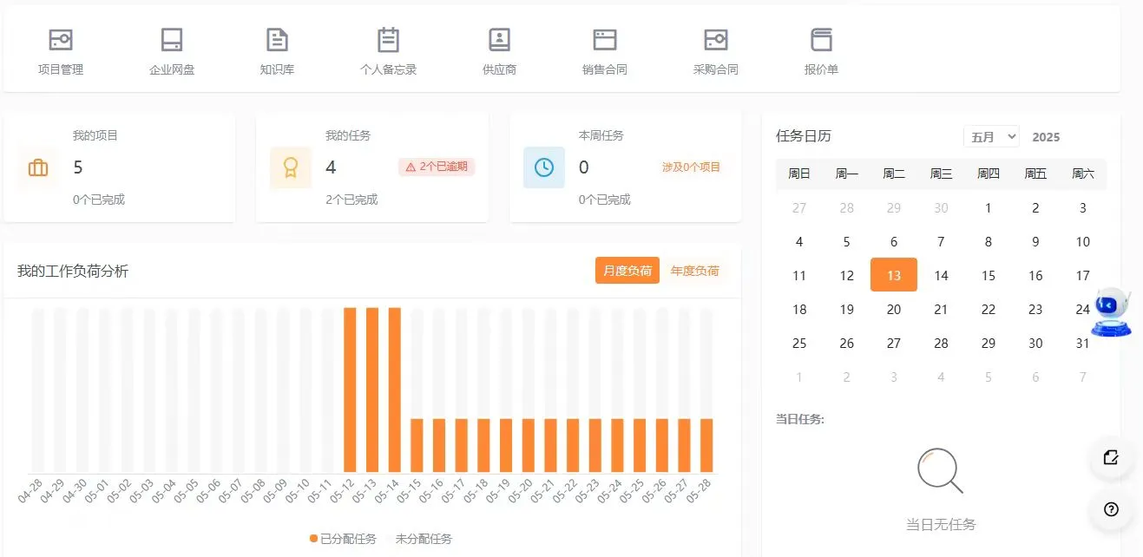Toggle the 已分配任务 legend item

point(341,538)
